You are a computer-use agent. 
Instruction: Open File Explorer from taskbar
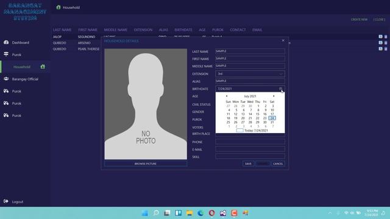[x=190, y=213]
